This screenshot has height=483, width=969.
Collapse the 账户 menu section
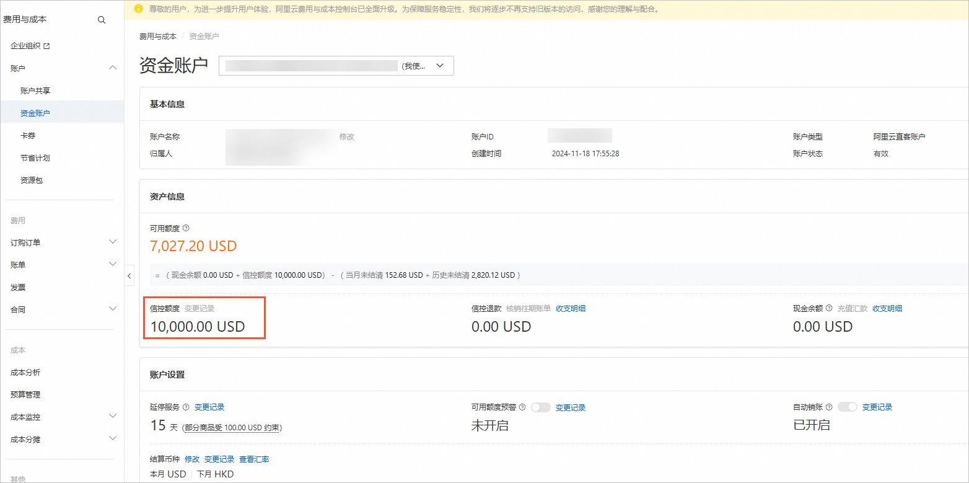(x=113, y=68)
